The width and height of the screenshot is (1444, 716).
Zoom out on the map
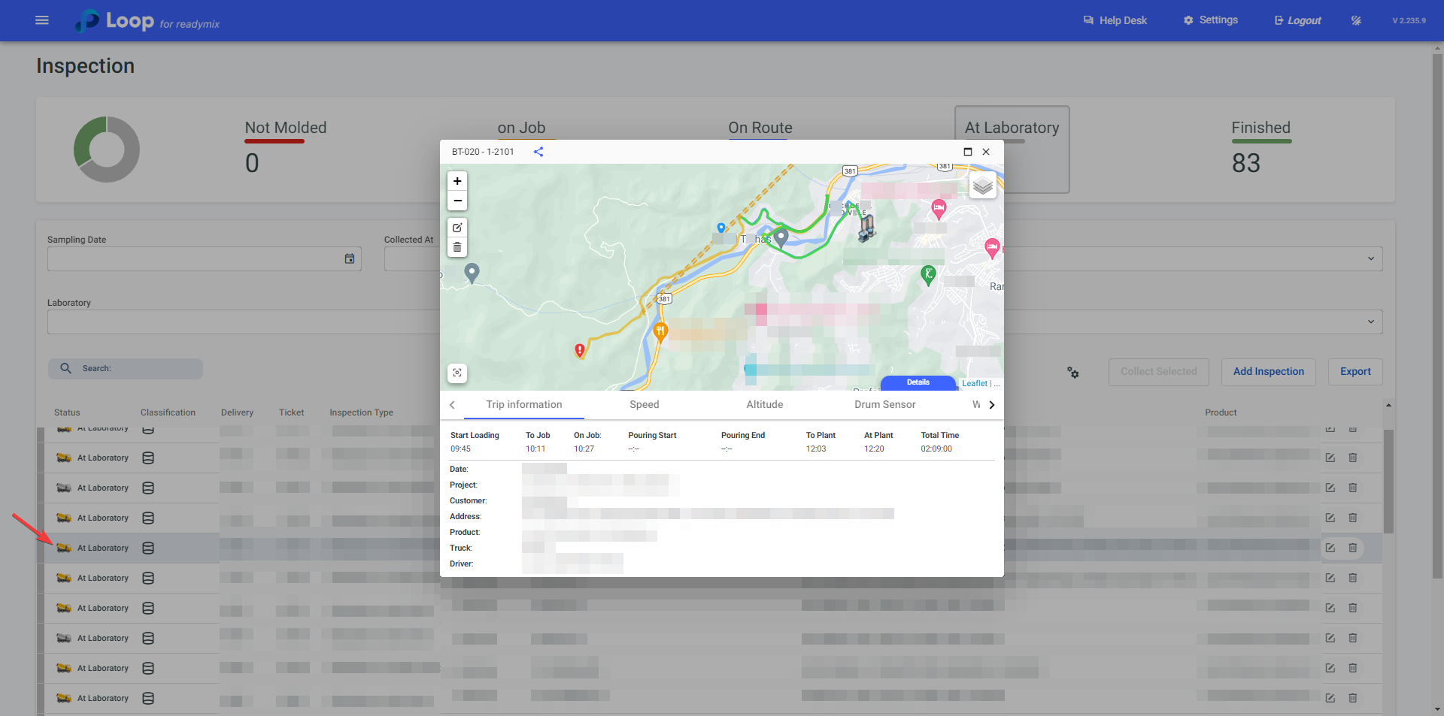(x=457, y=201)
